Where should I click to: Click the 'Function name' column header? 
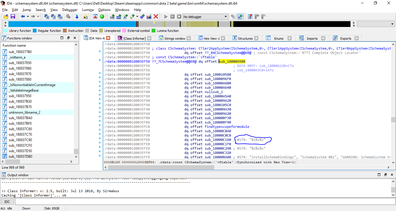point(38,46)
